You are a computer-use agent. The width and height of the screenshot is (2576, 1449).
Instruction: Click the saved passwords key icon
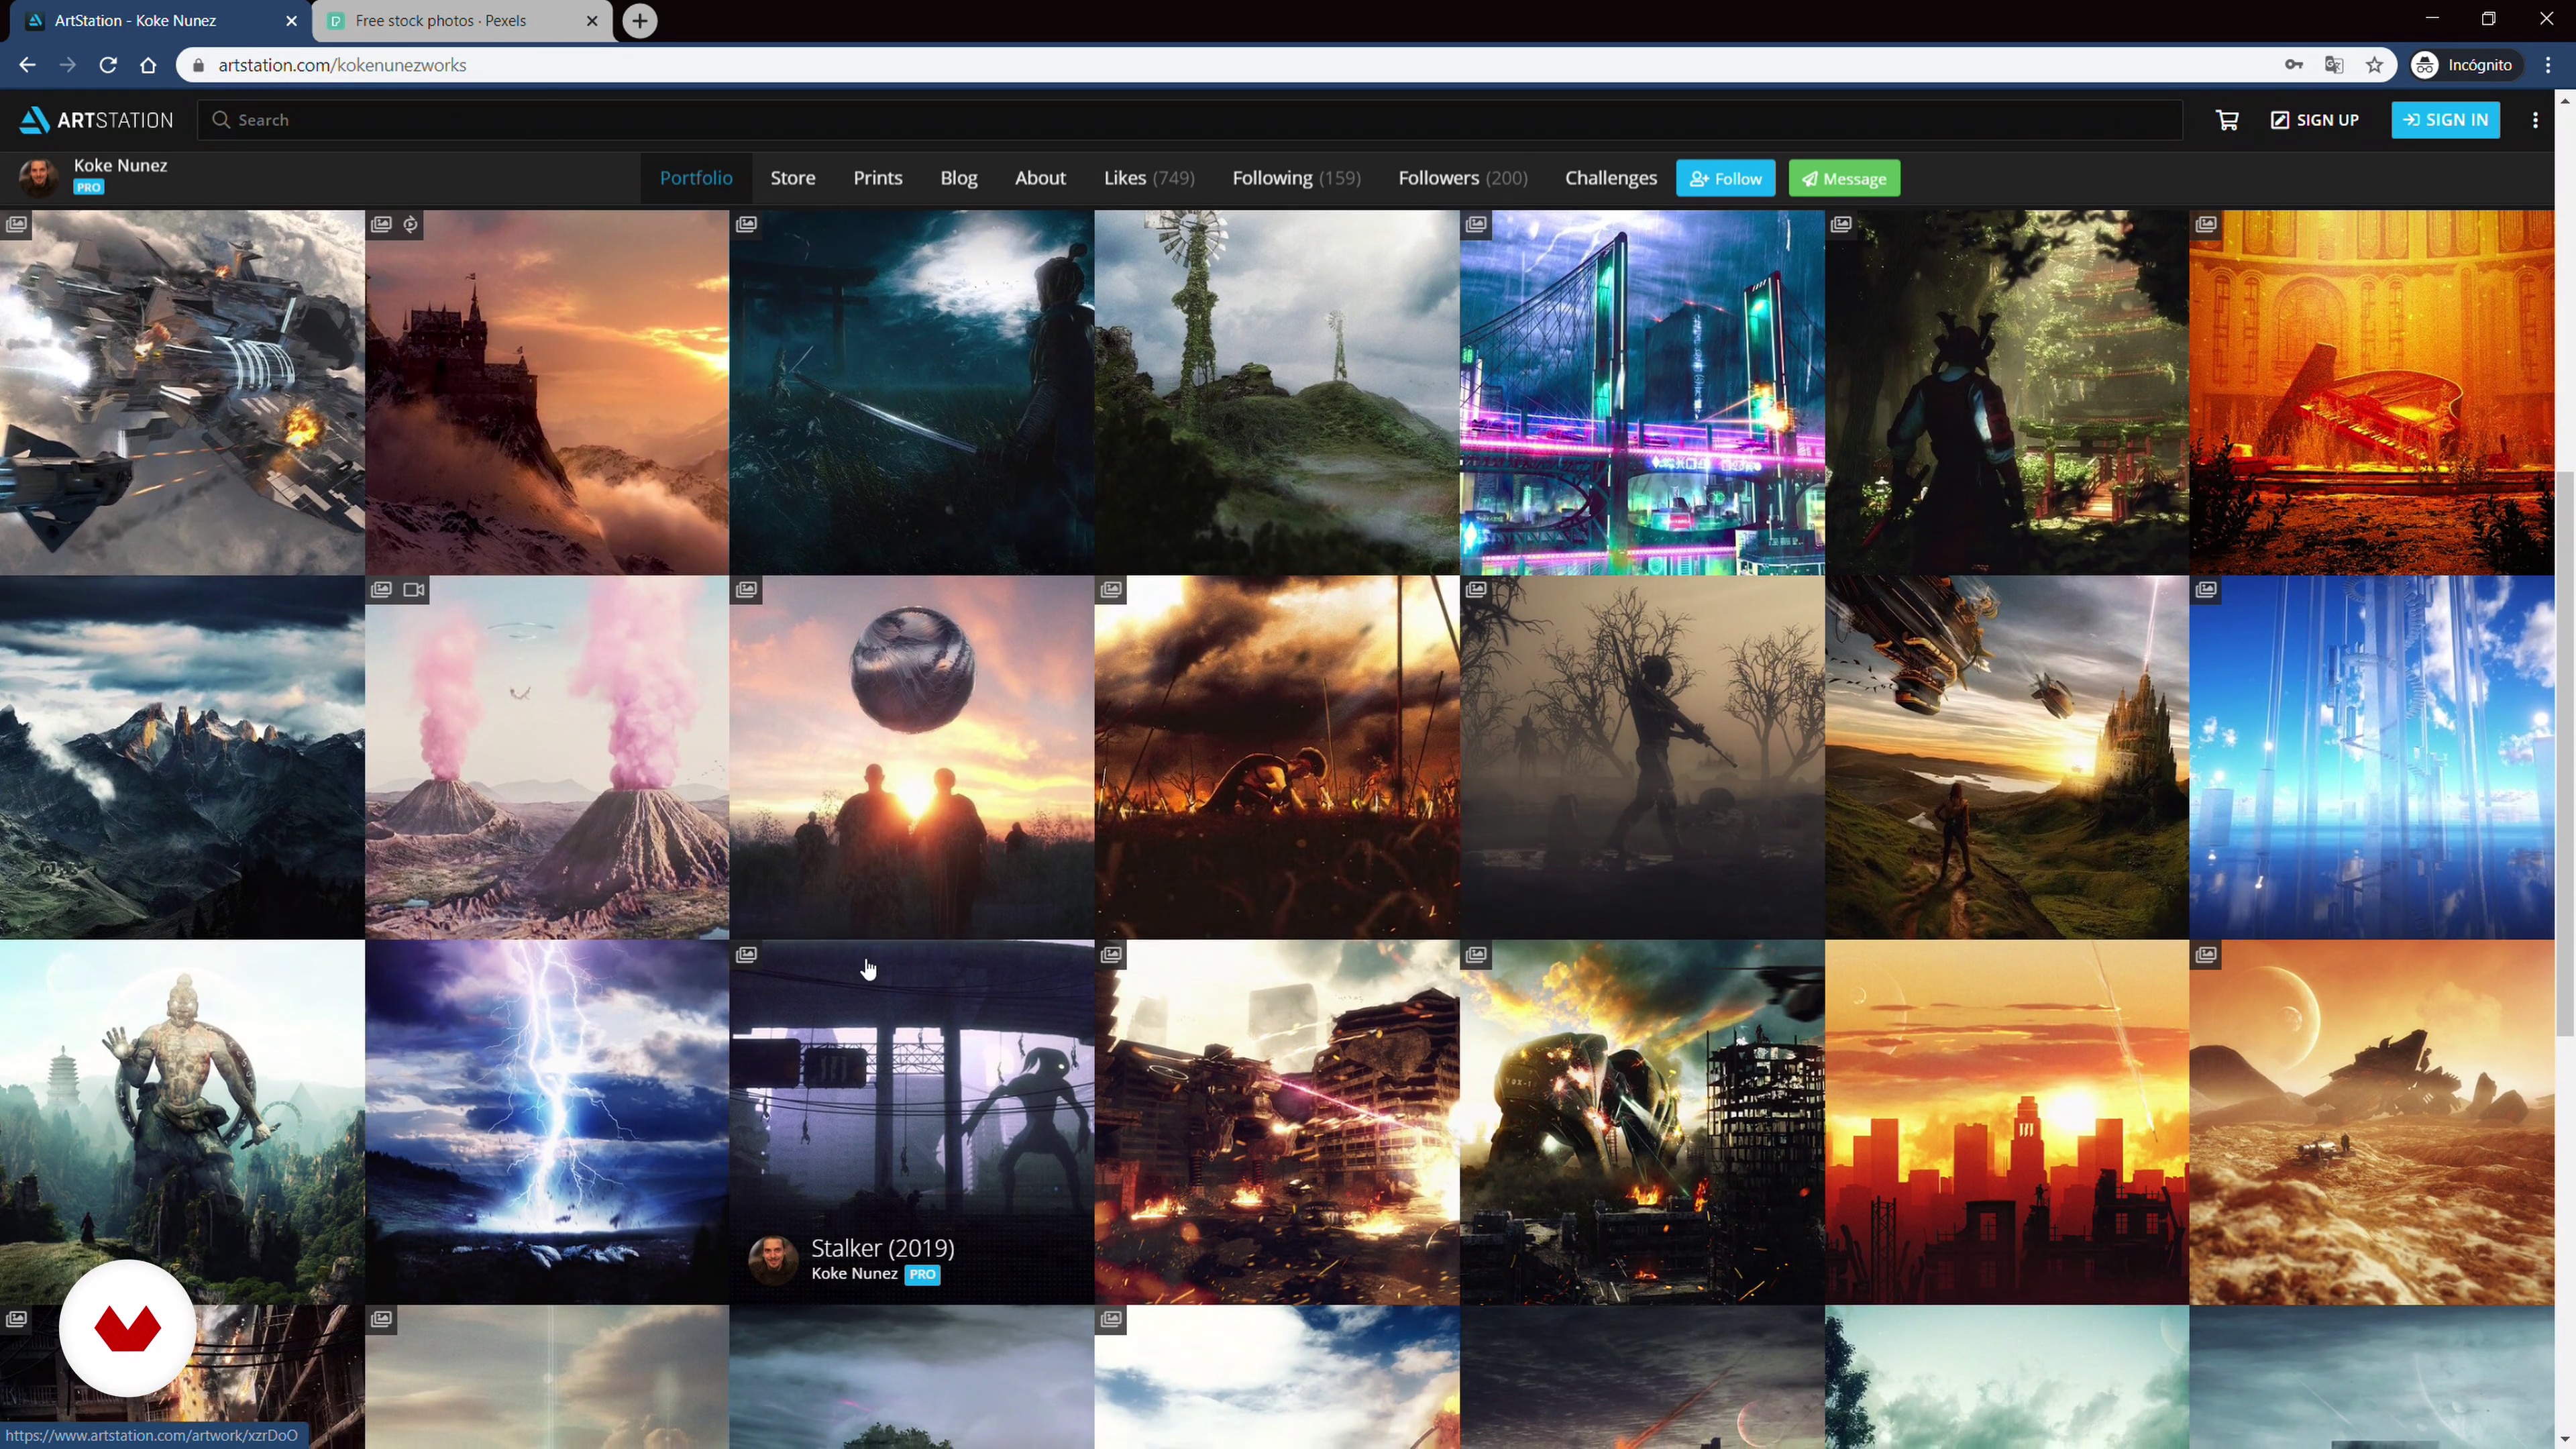pyautogui.click(x=2294, y=65)
